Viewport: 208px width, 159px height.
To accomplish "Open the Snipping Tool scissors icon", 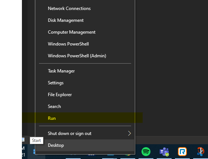I will point(201,152).
